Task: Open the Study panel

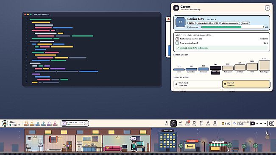Action: [194, 123]
